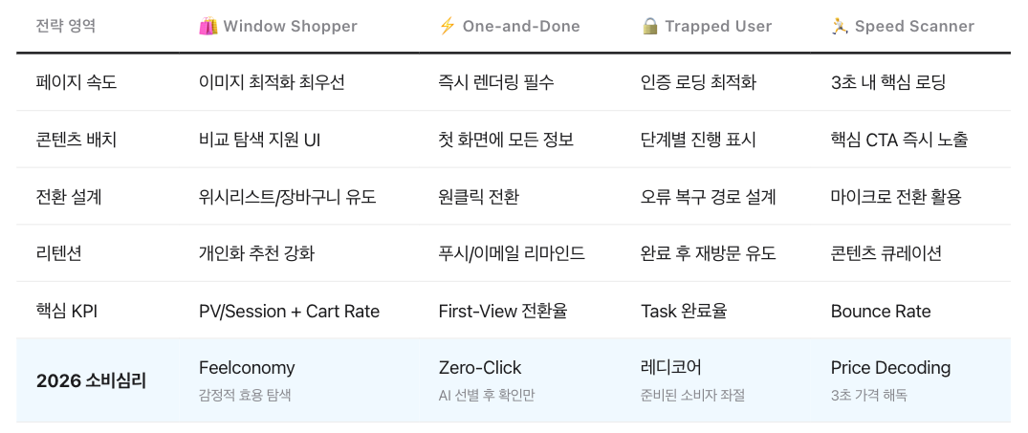Click the highlighted 2026 소비심리 row label
The image size is (1028, 433).
92,380
